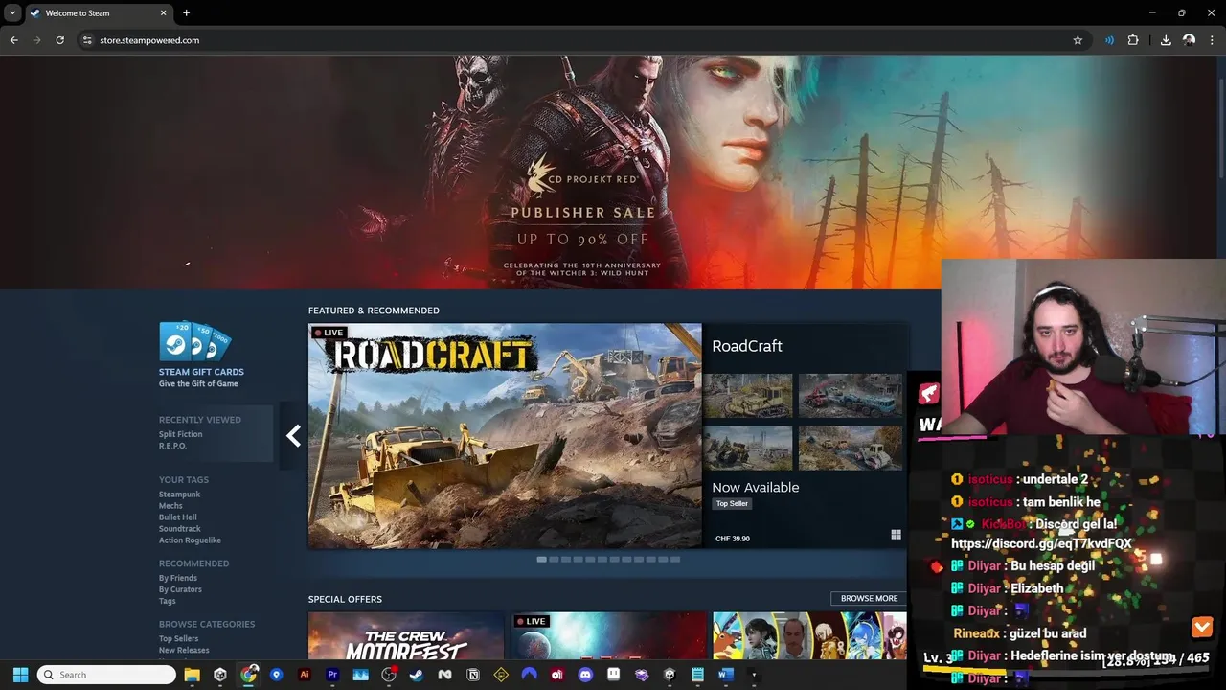
Task: Select the Bullet Hell tag
Action: tap(177, 517)
